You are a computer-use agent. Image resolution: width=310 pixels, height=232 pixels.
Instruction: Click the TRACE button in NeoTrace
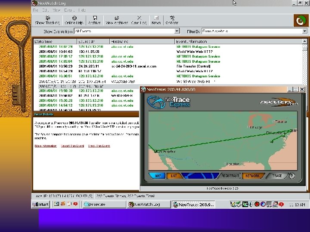tap(277, 176)
